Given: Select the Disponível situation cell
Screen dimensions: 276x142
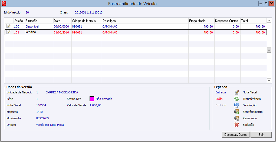Looking at the screenshot, I should pos(39,26).
